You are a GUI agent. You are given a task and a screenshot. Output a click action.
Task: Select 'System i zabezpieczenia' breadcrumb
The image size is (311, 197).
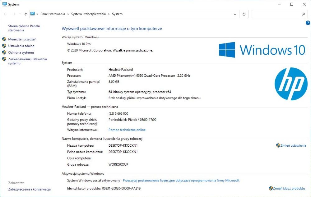point(88,14)
